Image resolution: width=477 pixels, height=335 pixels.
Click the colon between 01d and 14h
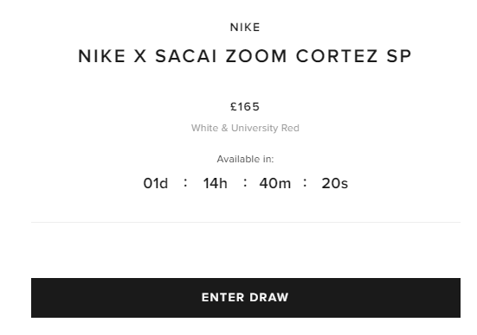[185, 183]
